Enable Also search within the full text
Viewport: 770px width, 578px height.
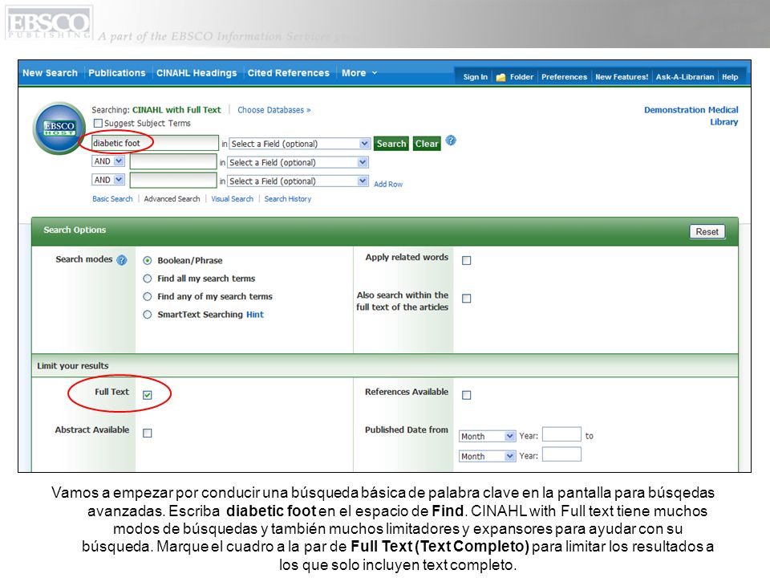tap(467, 299)
